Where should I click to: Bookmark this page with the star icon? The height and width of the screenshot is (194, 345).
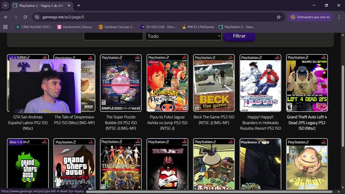click(x=279, y=17)
